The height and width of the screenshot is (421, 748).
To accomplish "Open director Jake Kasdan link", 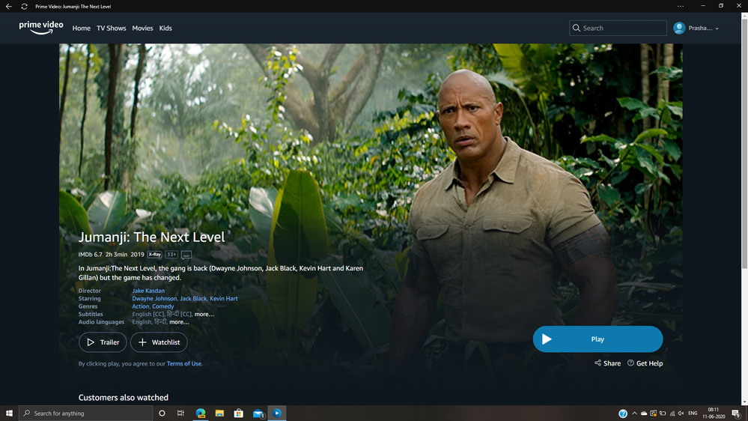I will tap(148, 291).
